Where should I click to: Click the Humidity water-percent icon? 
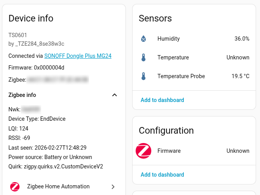143,39
